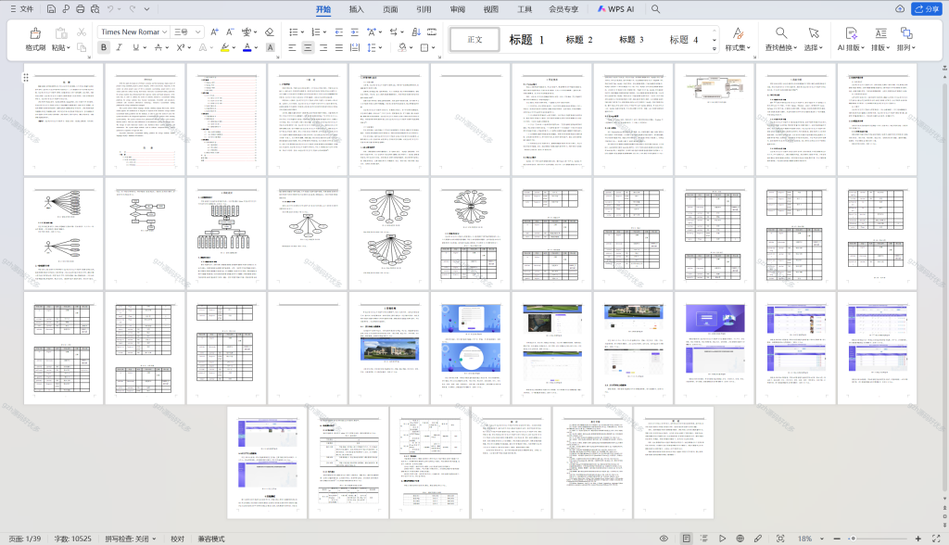Click the eye-protection mode icon in status bar
The height and width of the screenshot is (545, 949).
(664, 539)
